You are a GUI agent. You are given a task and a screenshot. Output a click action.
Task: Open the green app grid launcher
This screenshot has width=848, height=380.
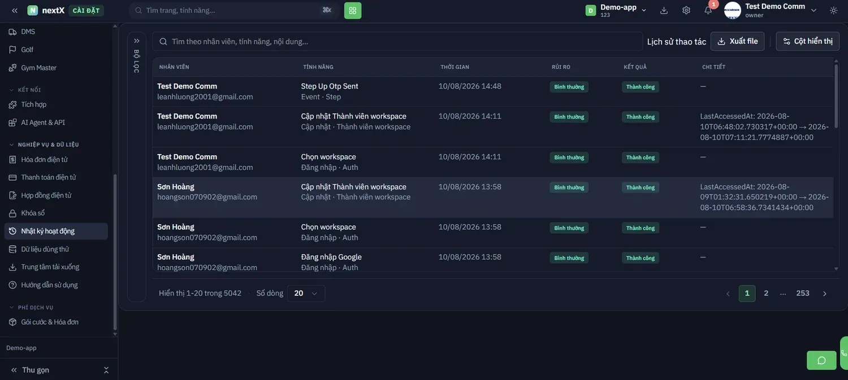[x=353, y=10]
